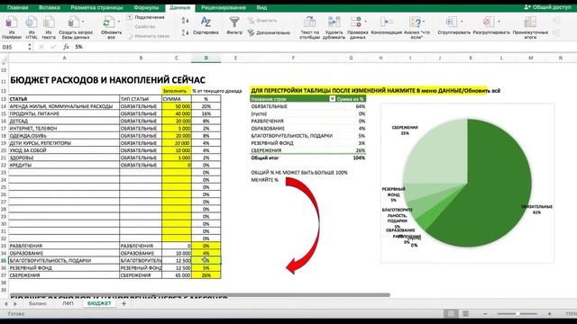This screenshot has width=577, height=324.
Task: Switch to the Главная ribbon tab
Action: pyautogui.click(x=18, y=7)
